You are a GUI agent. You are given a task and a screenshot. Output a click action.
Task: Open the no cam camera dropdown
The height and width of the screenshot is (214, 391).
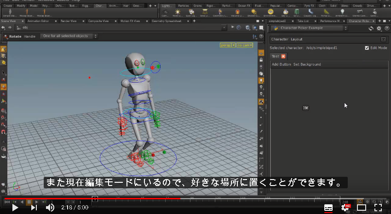[245, 45]
